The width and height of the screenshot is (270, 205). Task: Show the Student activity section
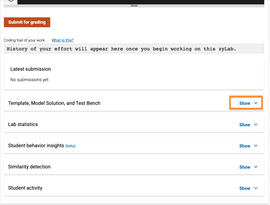[x=245, y=188]
